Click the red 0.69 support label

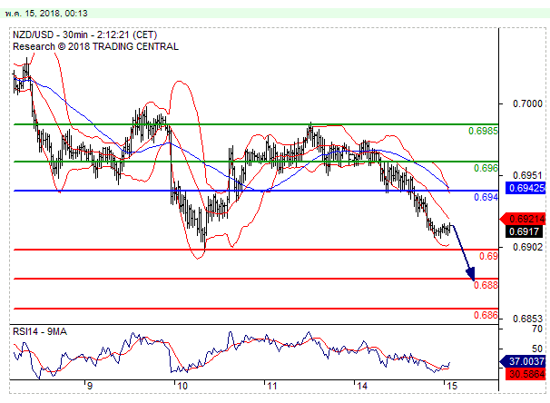pyautogui.click(x=488, y=256)
